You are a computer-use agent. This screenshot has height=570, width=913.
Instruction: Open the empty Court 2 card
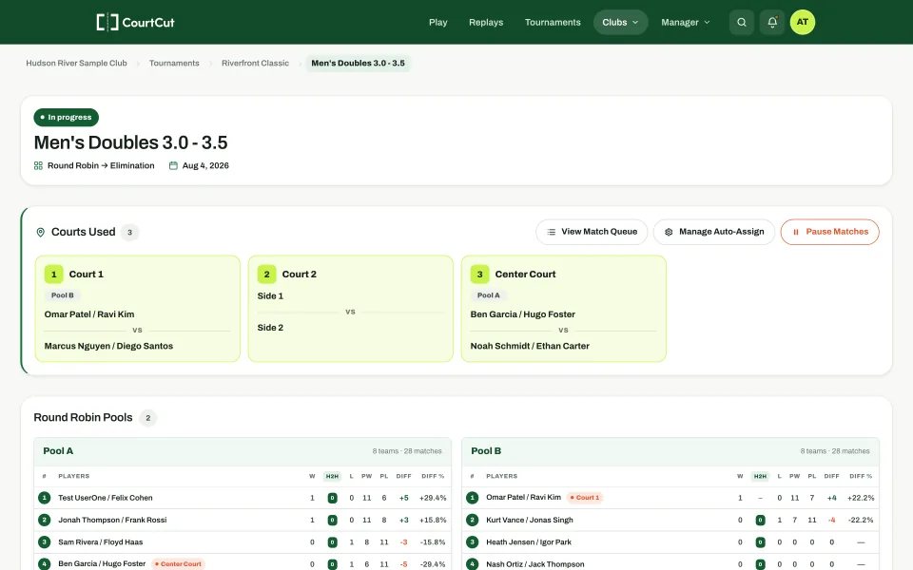coord(351,308)
